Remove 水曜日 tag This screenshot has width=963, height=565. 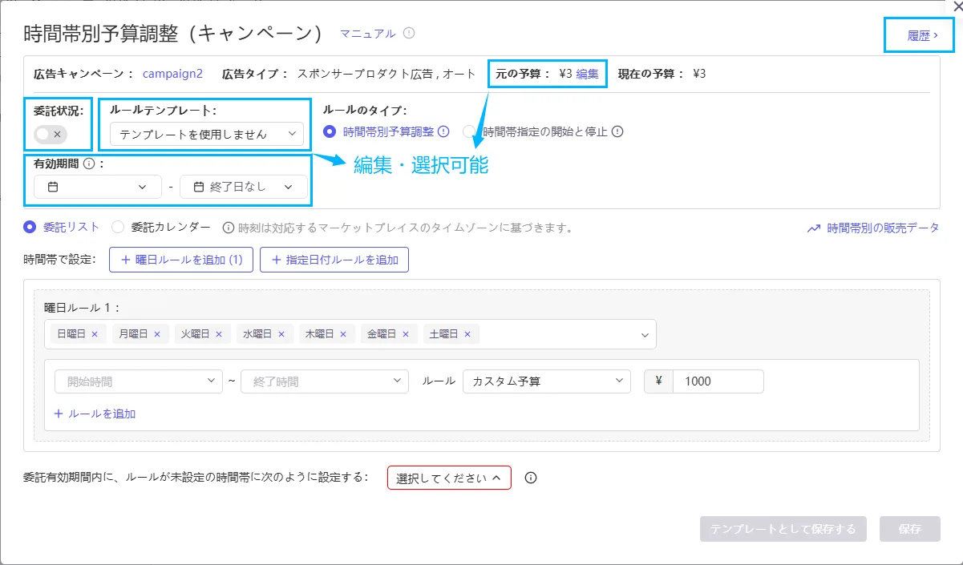click(x=281, y=334)
